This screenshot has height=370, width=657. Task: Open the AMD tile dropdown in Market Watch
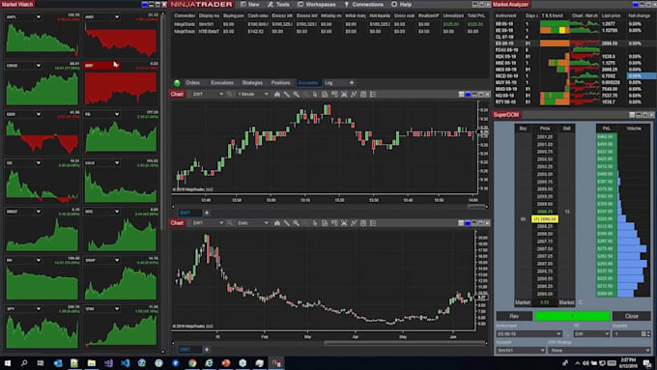pos(117,17)
